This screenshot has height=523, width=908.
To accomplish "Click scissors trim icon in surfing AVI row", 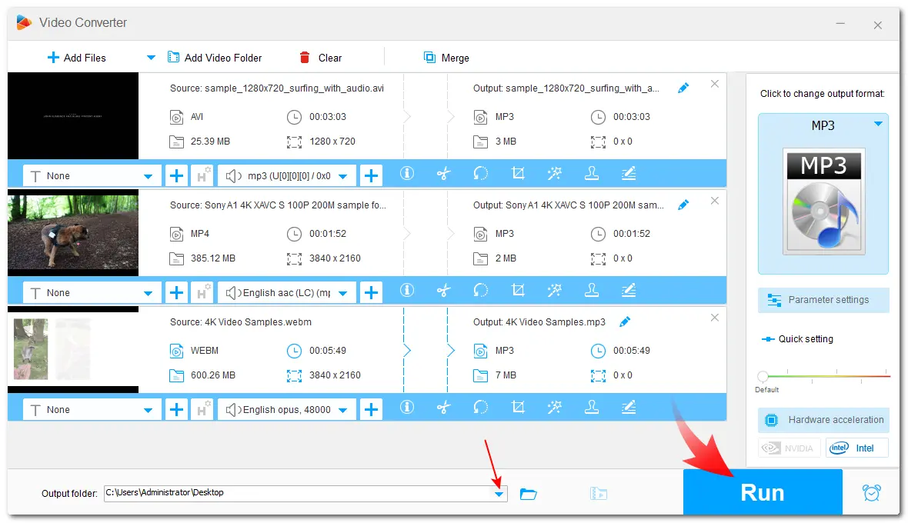I will pyautogui.click(x=443, y=174).
